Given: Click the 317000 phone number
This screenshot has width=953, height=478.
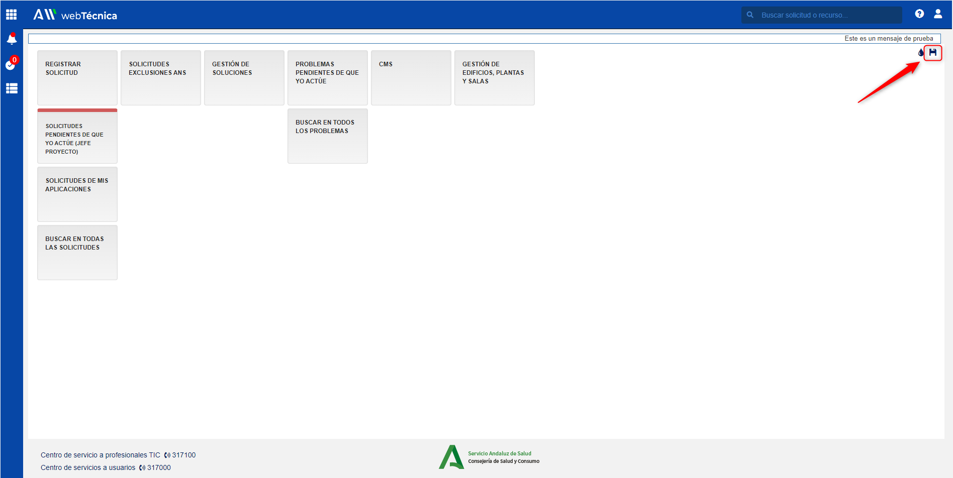Looking at the screenshot, I should point(159,467).
